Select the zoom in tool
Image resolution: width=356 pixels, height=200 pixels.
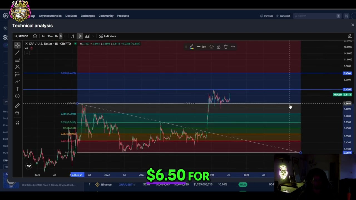(17, 113)
